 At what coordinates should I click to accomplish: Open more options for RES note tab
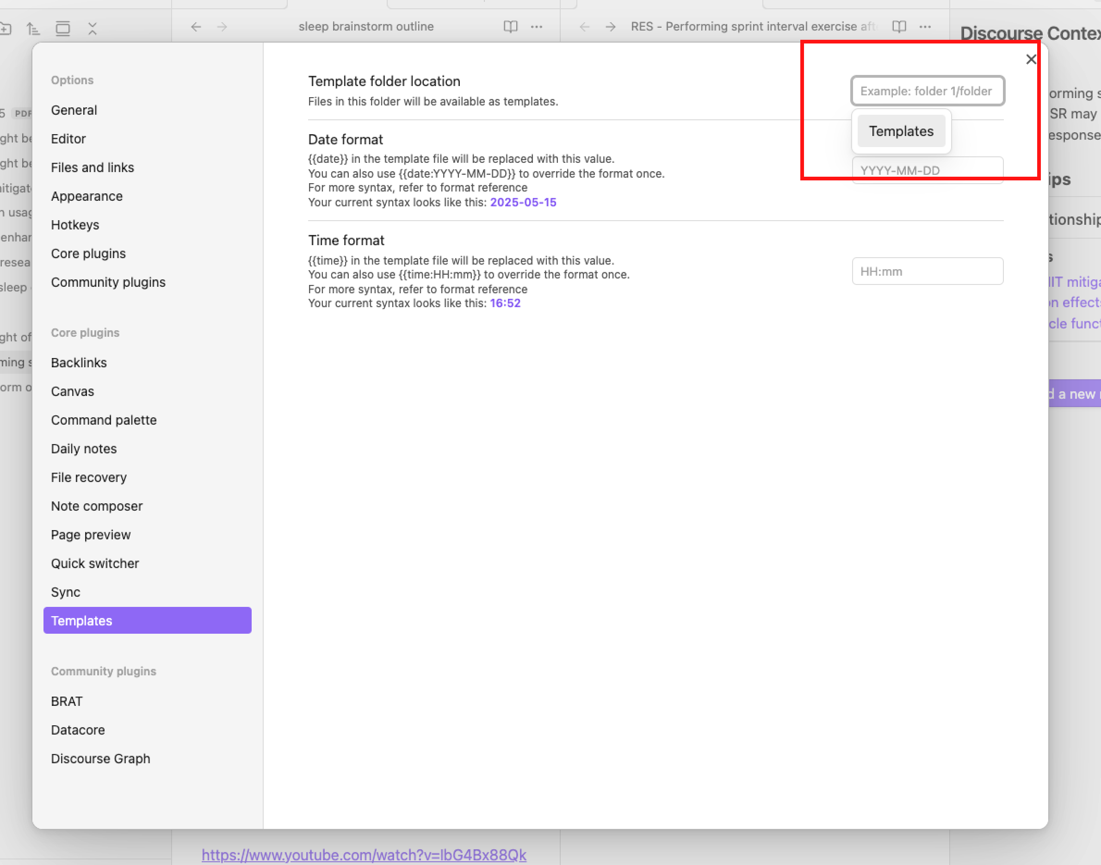pyautogui.click(x=925, y=26)
